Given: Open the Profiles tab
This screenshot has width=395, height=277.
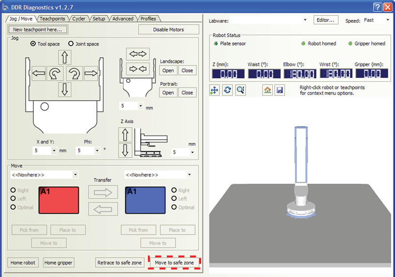Looking at the screenshot, I should [148, 19].
